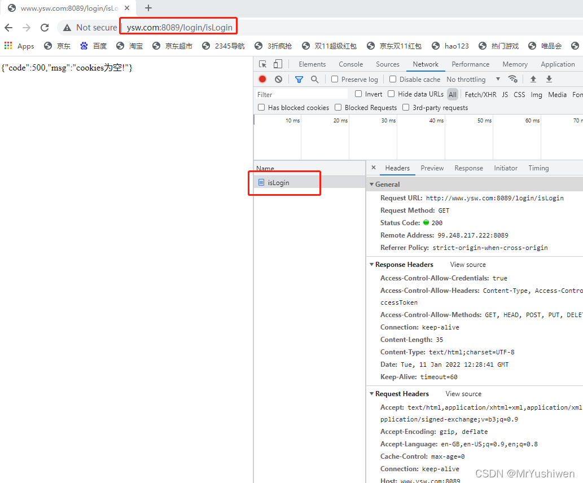Click the Name column header
The image size is (583, 483).
[x=309, y=168]
